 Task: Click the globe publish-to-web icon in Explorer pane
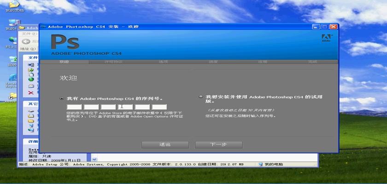[31, 79]
